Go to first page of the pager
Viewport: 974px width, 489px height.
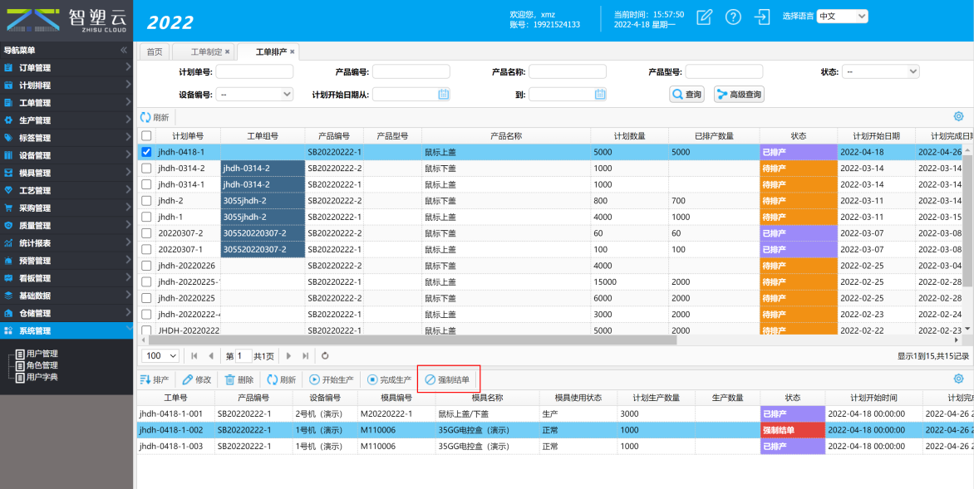pyautogui.click(x=194, y=355)
